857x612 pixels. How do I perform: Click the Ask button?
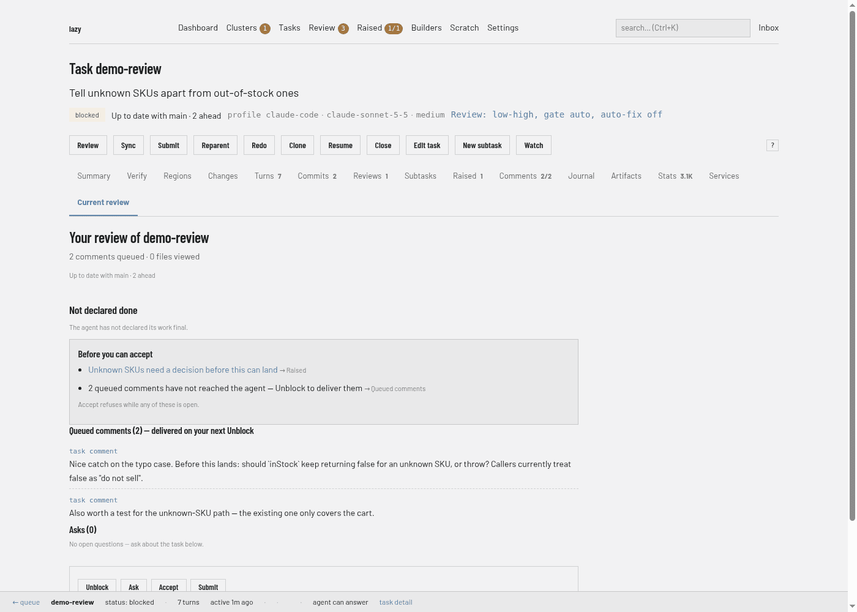(133, 586)
